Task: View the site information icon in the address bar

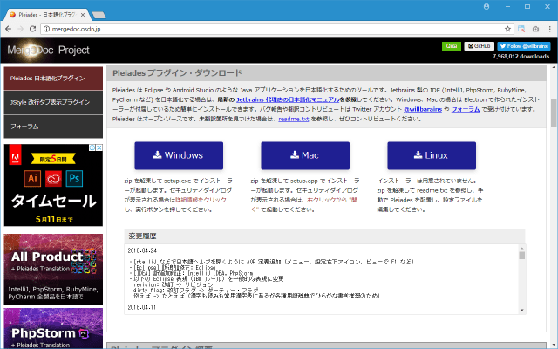Action: click(x=46, y=29)
